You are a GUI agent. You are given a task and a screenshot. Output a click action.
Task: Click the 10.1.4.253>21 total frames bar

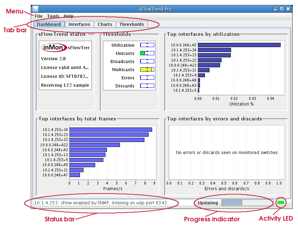76,170
